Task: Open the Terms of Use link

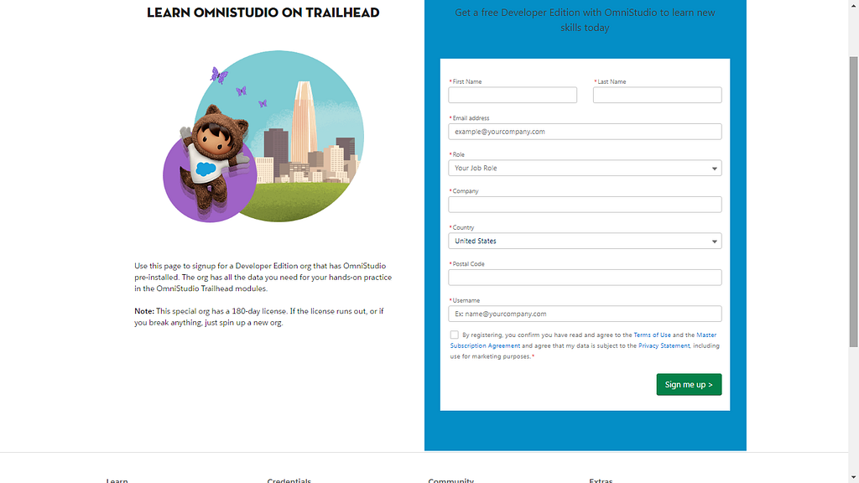Action: [652, 335]
